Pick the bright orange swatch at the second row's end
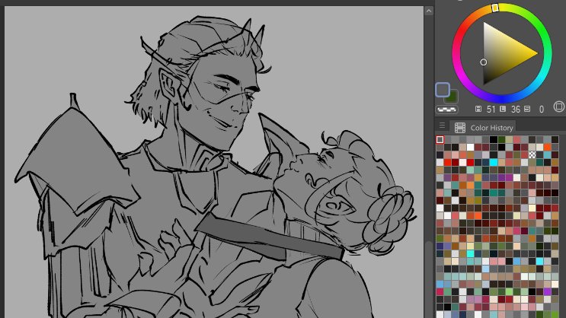The height and width of the screenshot is (318, 566). click(547, 147)
